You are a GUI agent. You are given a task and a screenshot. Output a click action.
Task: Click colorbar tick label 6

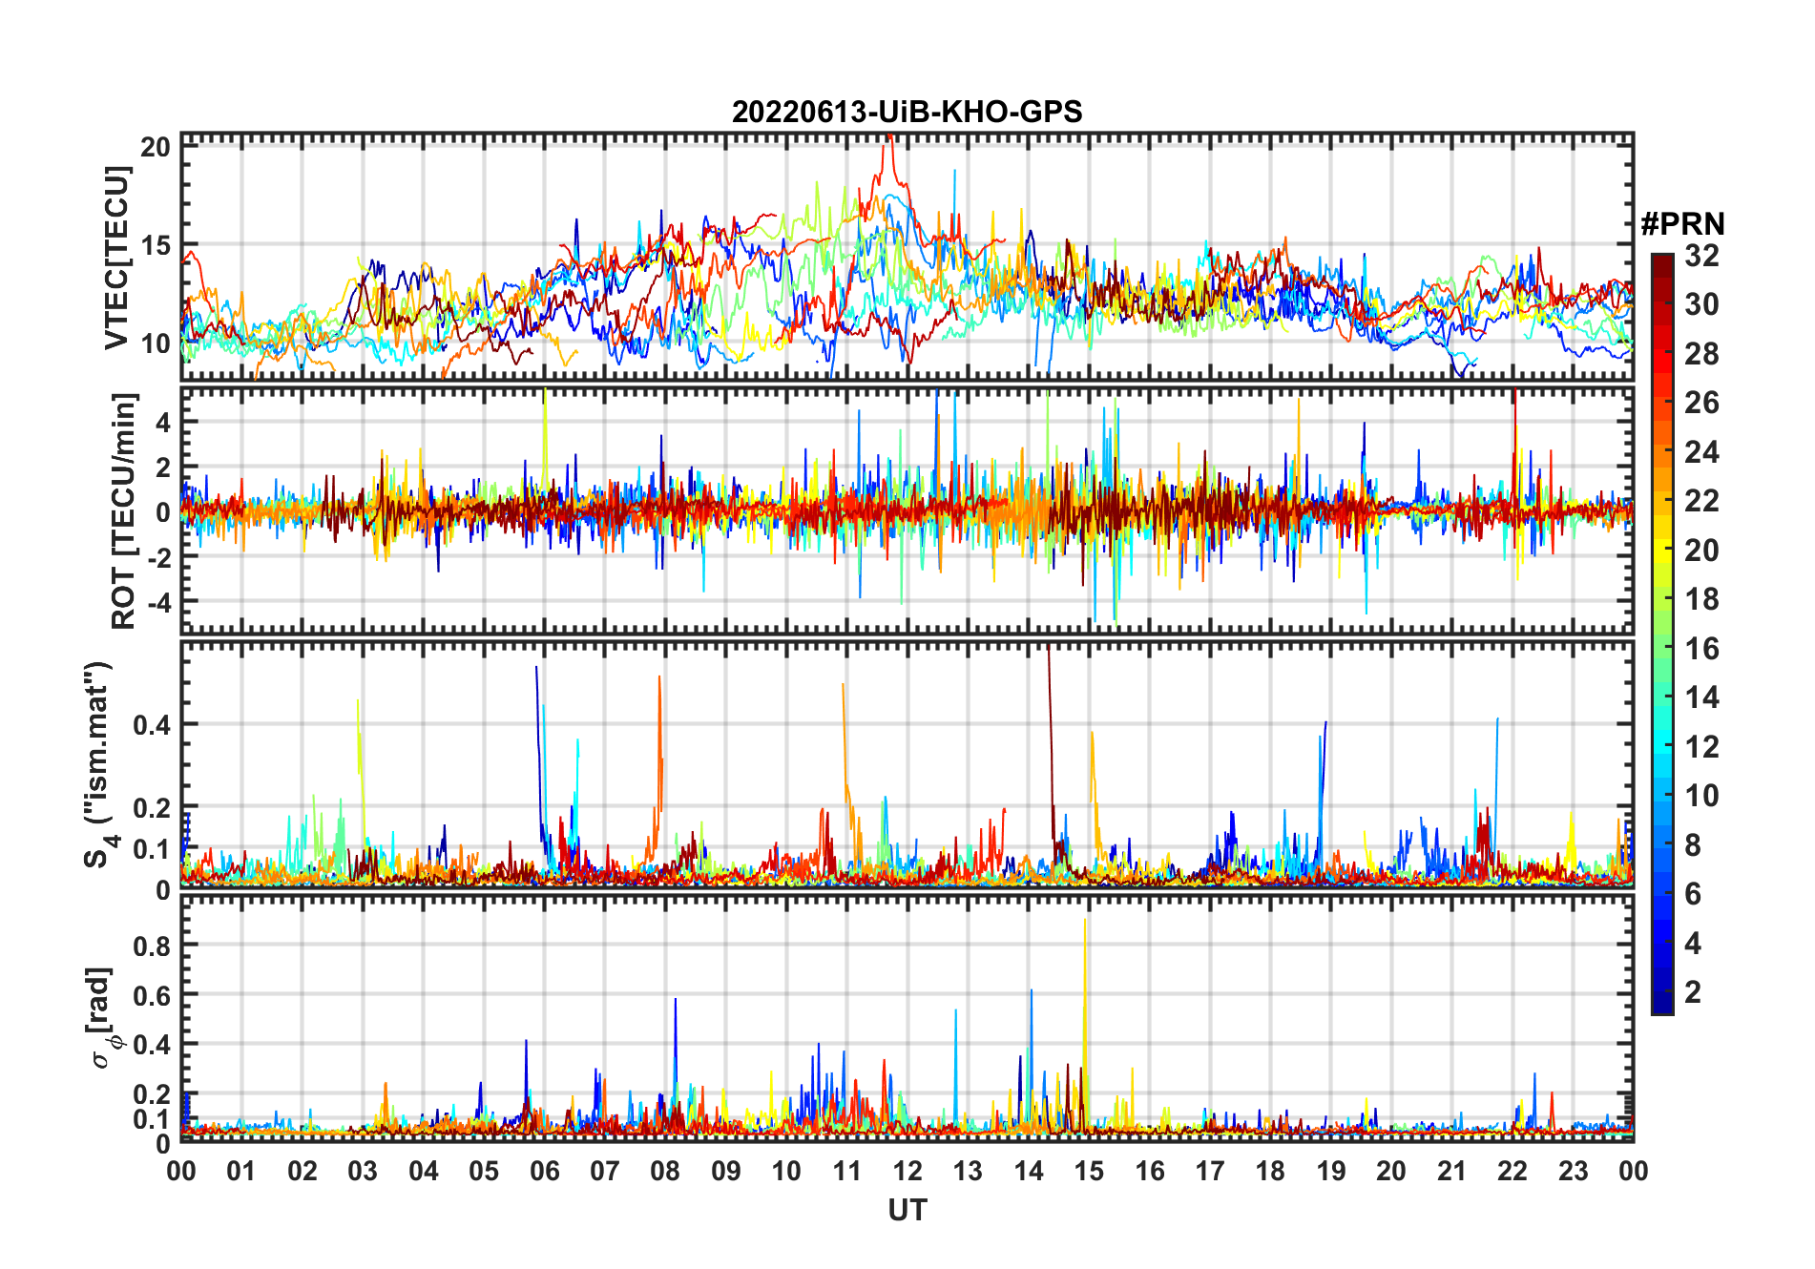pos(1693,894)
